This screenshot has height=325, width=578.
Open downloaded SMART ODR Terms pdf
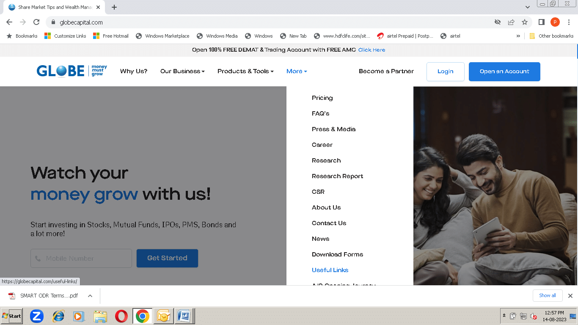coord(44,296)
